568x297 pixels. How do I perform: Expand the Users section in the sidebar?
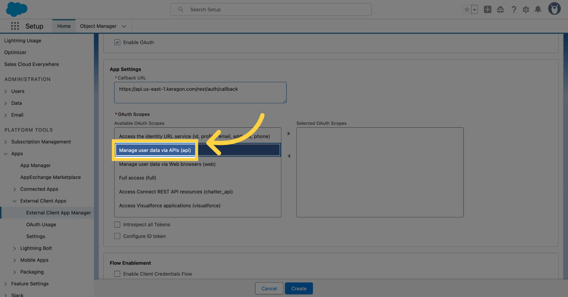point(6,91)
